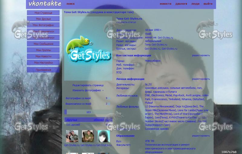The image size is (242, 154).
Task: Expand the arrow beside Изменить фотографию
Action: point(103,90)
